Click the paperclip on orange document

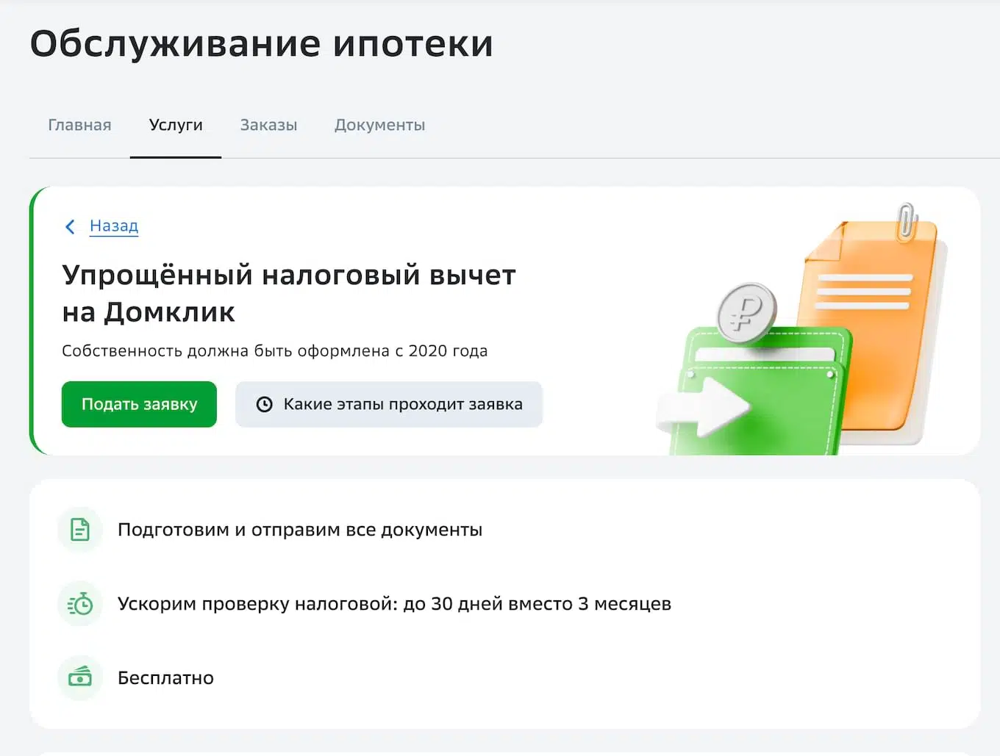(x=908, y=221)
